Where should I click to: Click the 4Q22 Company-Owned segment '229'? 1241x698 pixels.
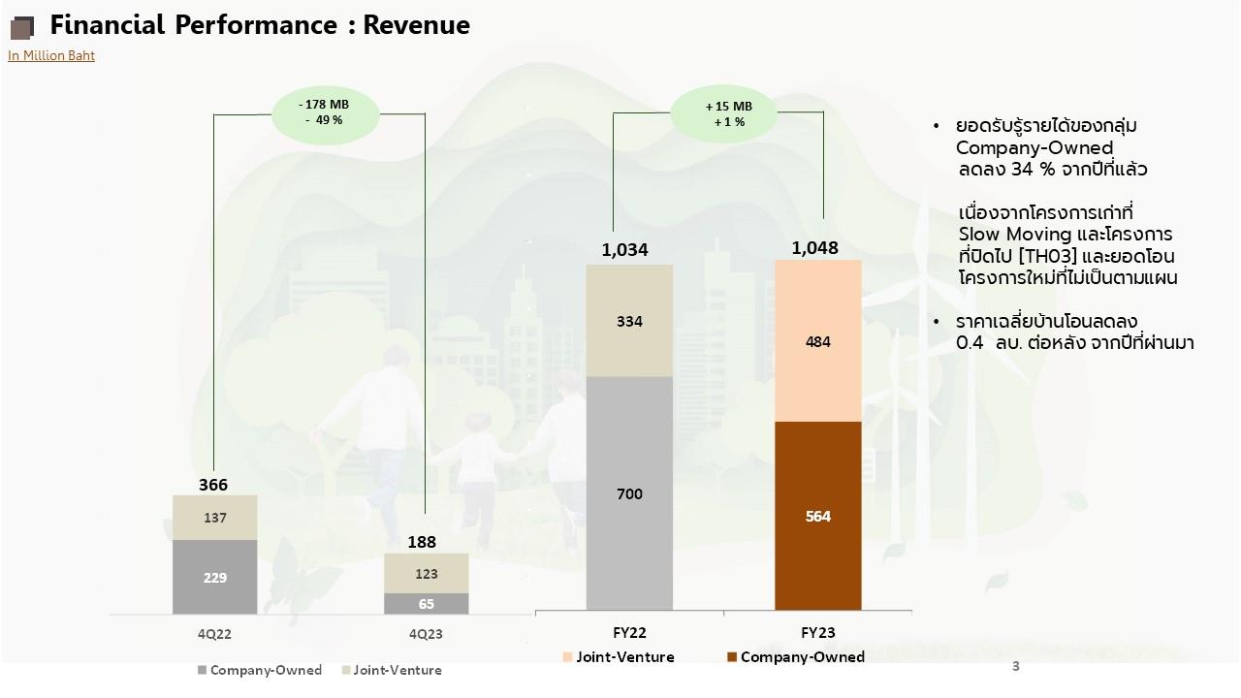pos(215,577)
